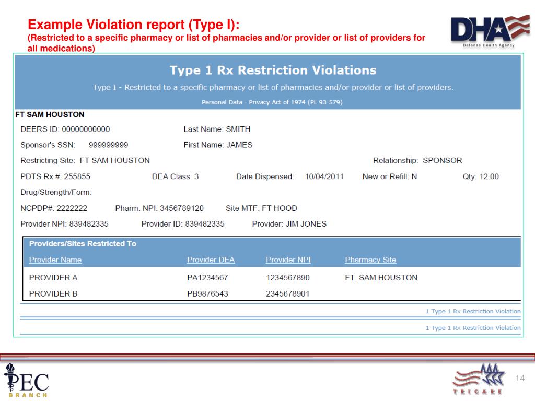Sort by Provider Name column header
The width and height of the screenshot is (535, 401).
[55, 260]
